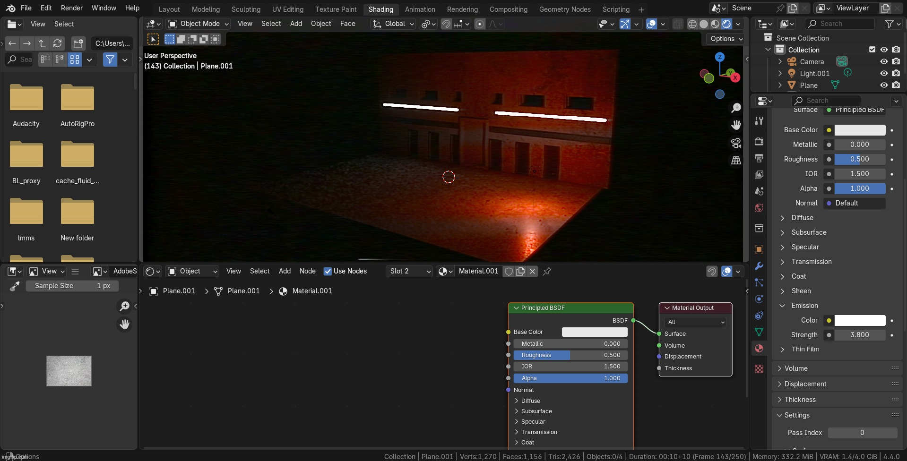
Task: Create new directory in file browser
Action: point(78,43)
